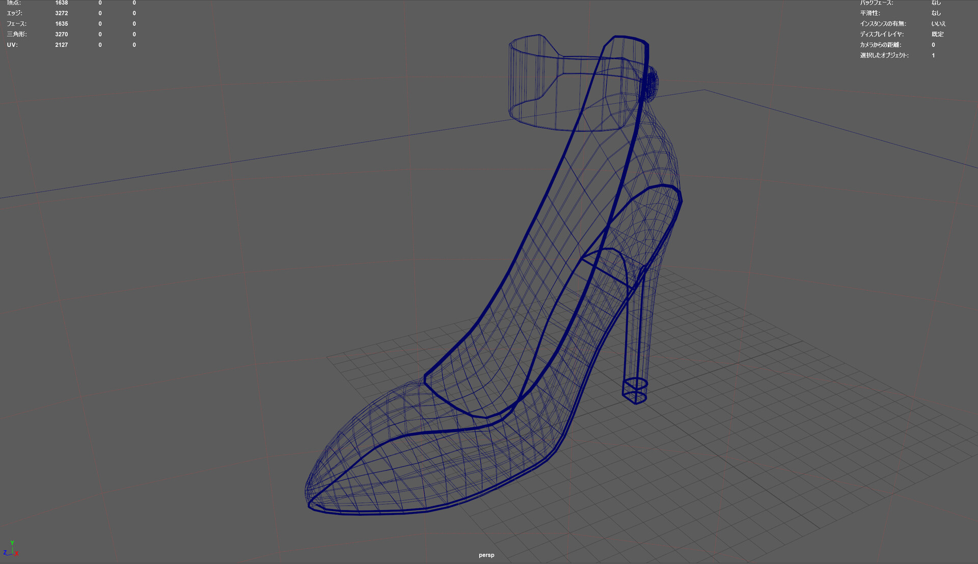Click the エッジ edge count value 3272

pos(61,13)
